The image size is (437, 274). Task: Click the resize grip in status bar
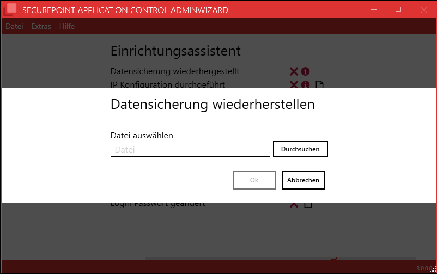click(434, 269)
